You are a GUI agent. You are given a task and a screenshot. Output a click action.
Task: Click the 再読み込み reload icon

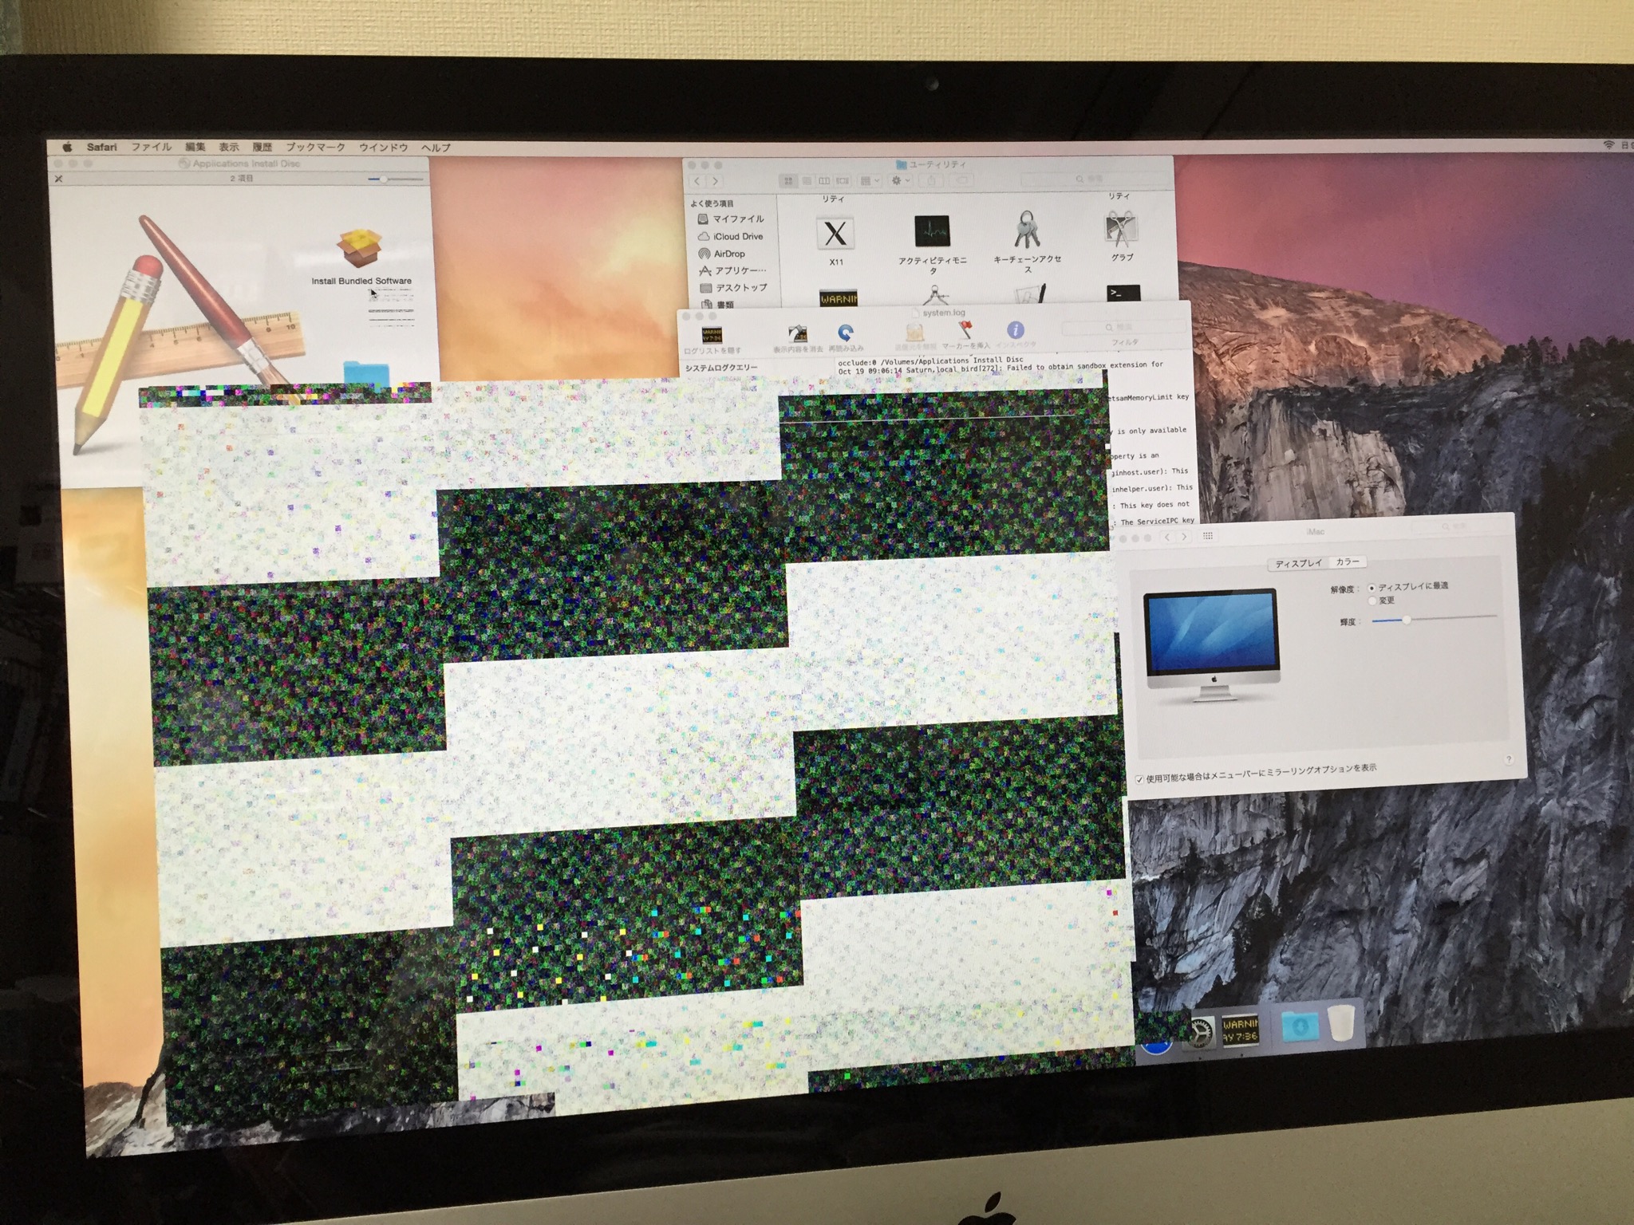tap(846, 333)
